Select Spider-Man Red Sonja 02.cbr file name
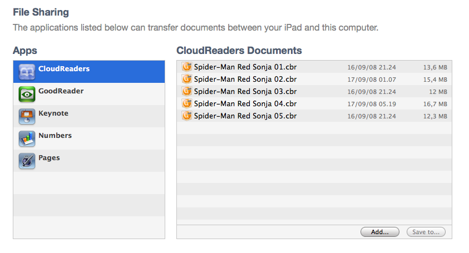This screenshot has height=253, width=469. pyautogui.click(x=245, y=80)
